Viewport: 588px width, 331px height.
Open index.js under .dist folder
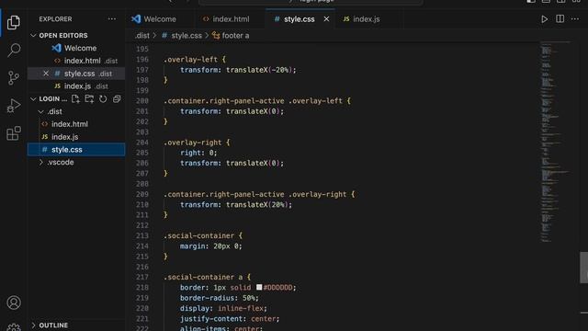pyautogui.click(x=65, y=137)
